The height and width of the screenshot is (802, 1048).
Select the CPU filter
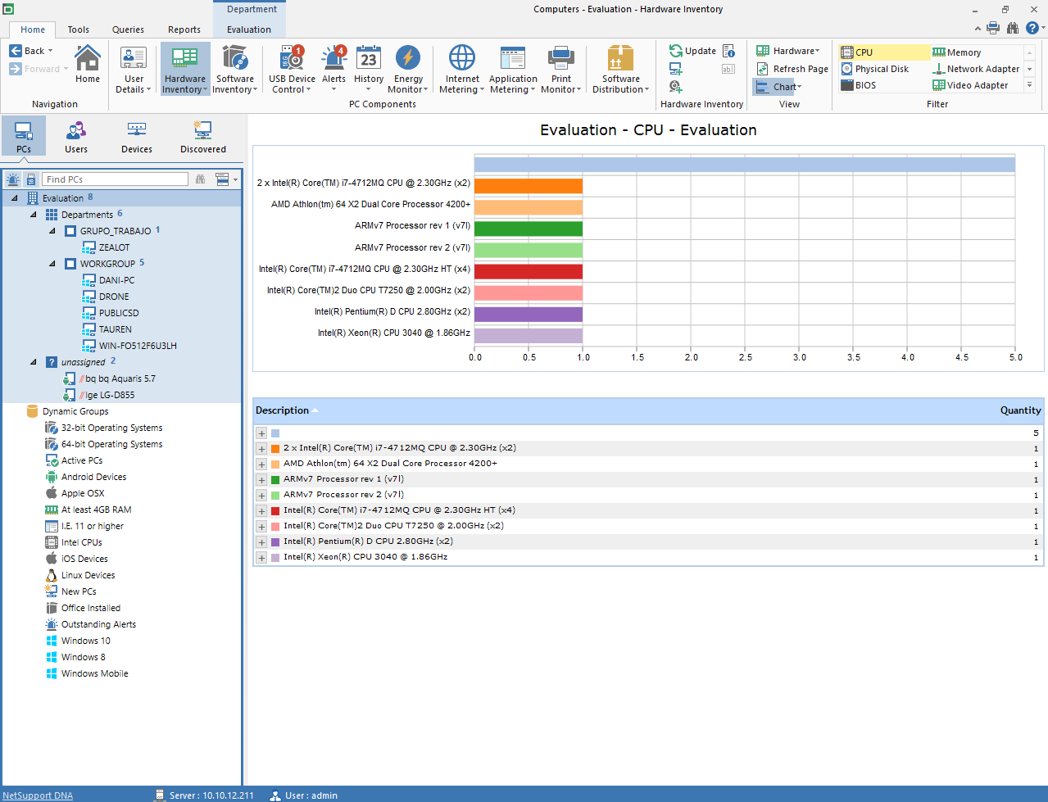point(883,52)
